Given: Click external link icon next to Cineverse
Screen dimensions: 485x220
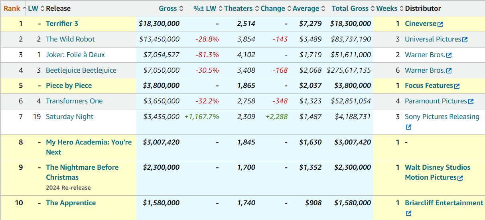Looking at the screenshot, I should 440,24.
